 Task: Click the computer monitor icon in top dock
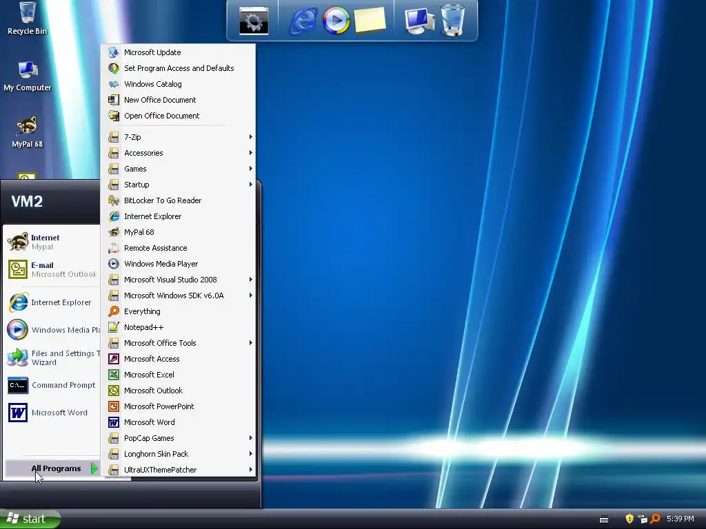(419, 21)
